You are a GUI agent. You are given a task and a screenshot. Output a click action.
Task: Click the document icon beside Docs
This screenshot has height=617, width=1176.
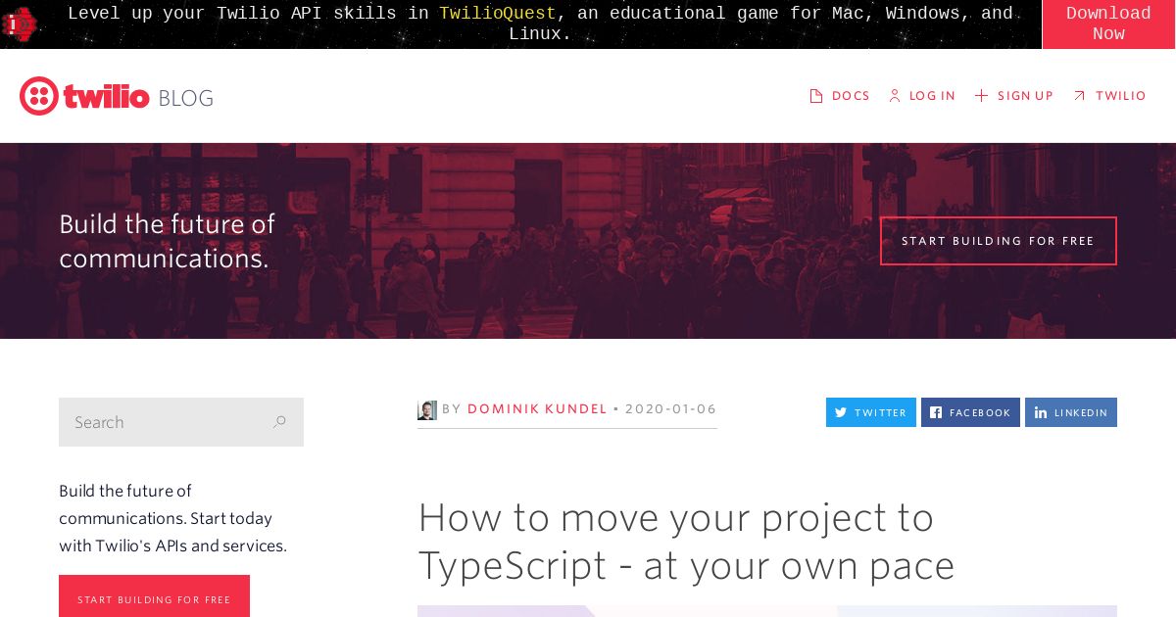(x=815, y=96)
